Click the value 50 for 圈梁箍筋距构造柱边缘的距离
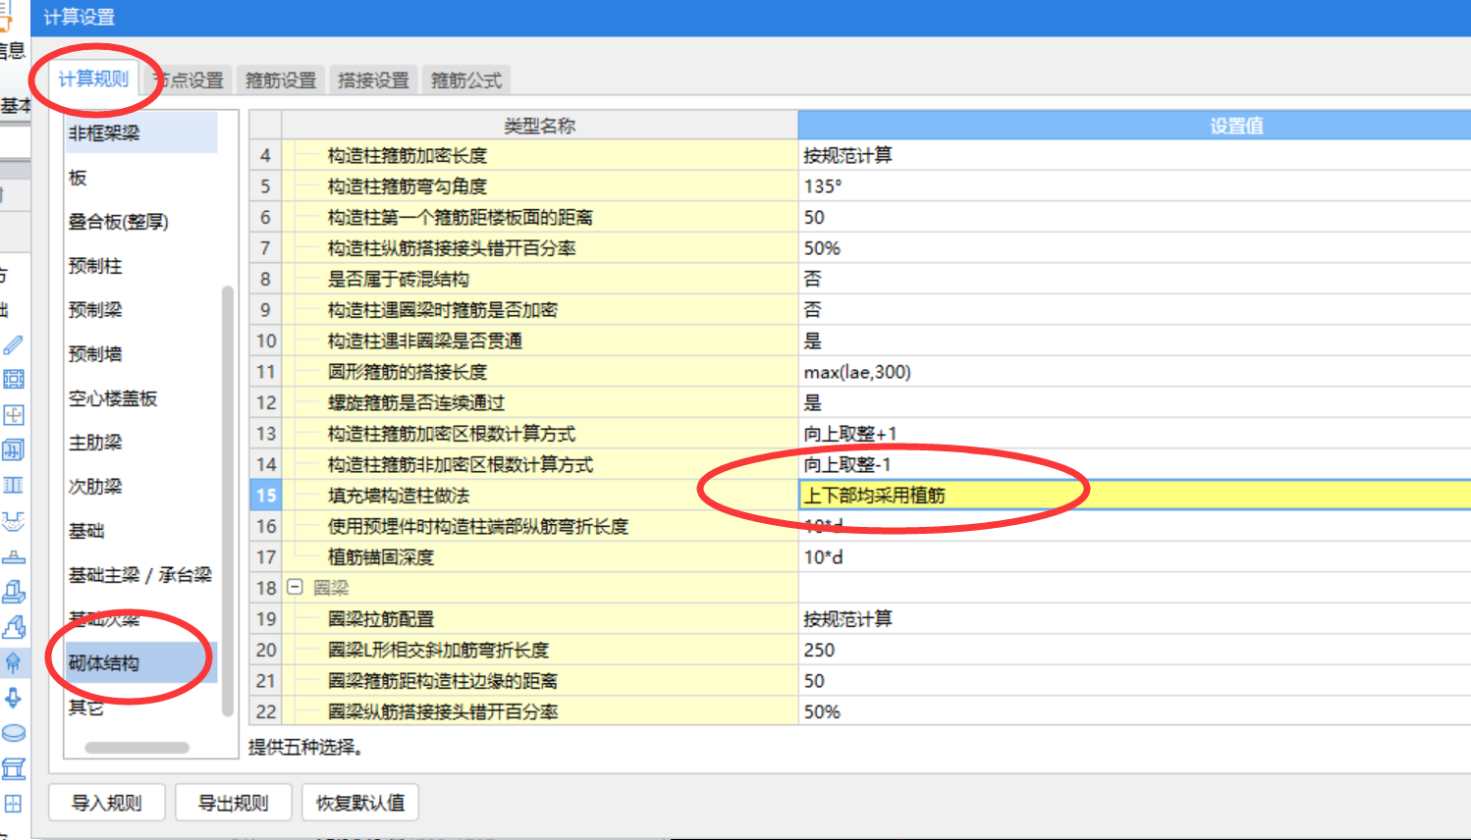This screenshot has height=840, width=1471. 1135,681
